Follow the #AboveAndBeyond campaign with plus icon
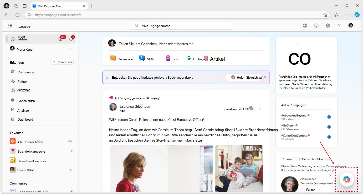The width and height of the screenshot is (363, 194). click(329, 117)
